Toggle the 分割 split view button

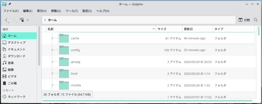coord(244,20)
